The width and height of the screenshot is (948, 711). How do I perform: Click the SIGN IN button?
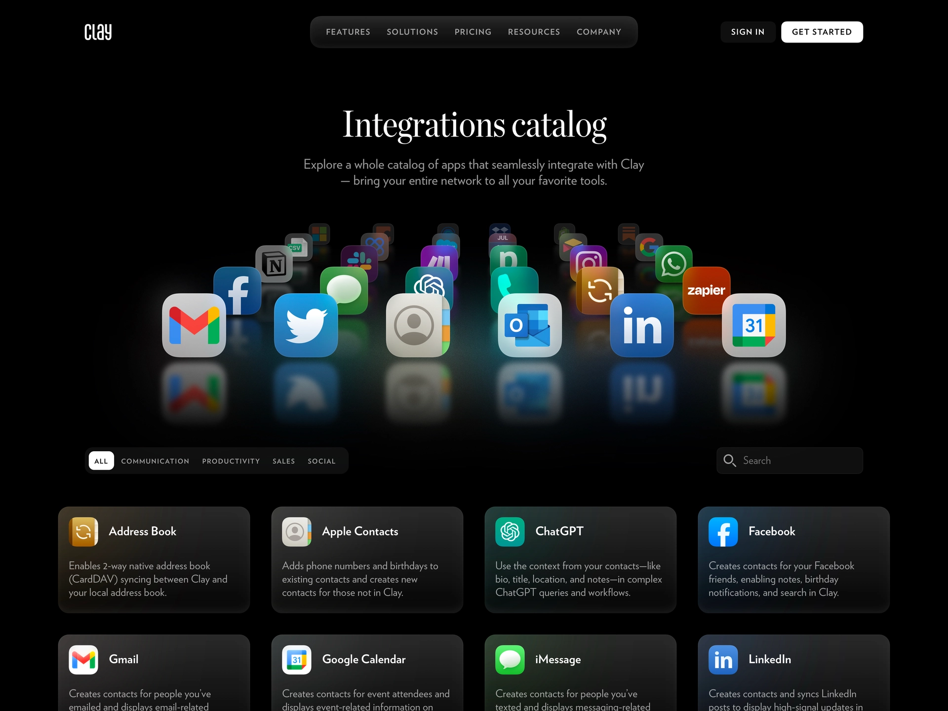pyautogui.click(x=747, y=32)
